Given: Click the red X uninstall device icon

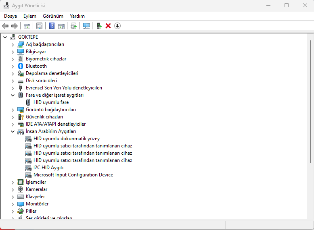Looking at the screenshot, I should (x=108, y=26).
